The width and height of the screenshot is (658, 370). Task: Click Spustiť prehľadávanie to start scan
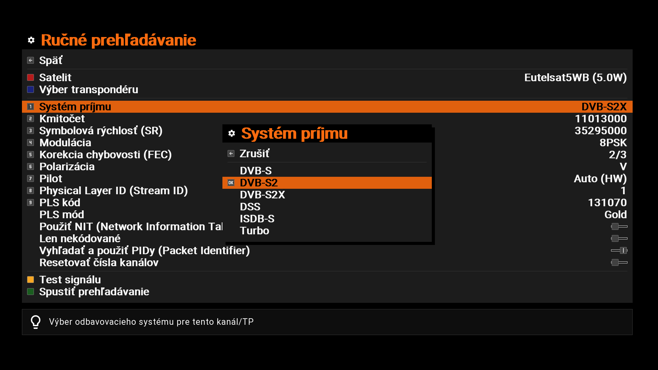94,292
